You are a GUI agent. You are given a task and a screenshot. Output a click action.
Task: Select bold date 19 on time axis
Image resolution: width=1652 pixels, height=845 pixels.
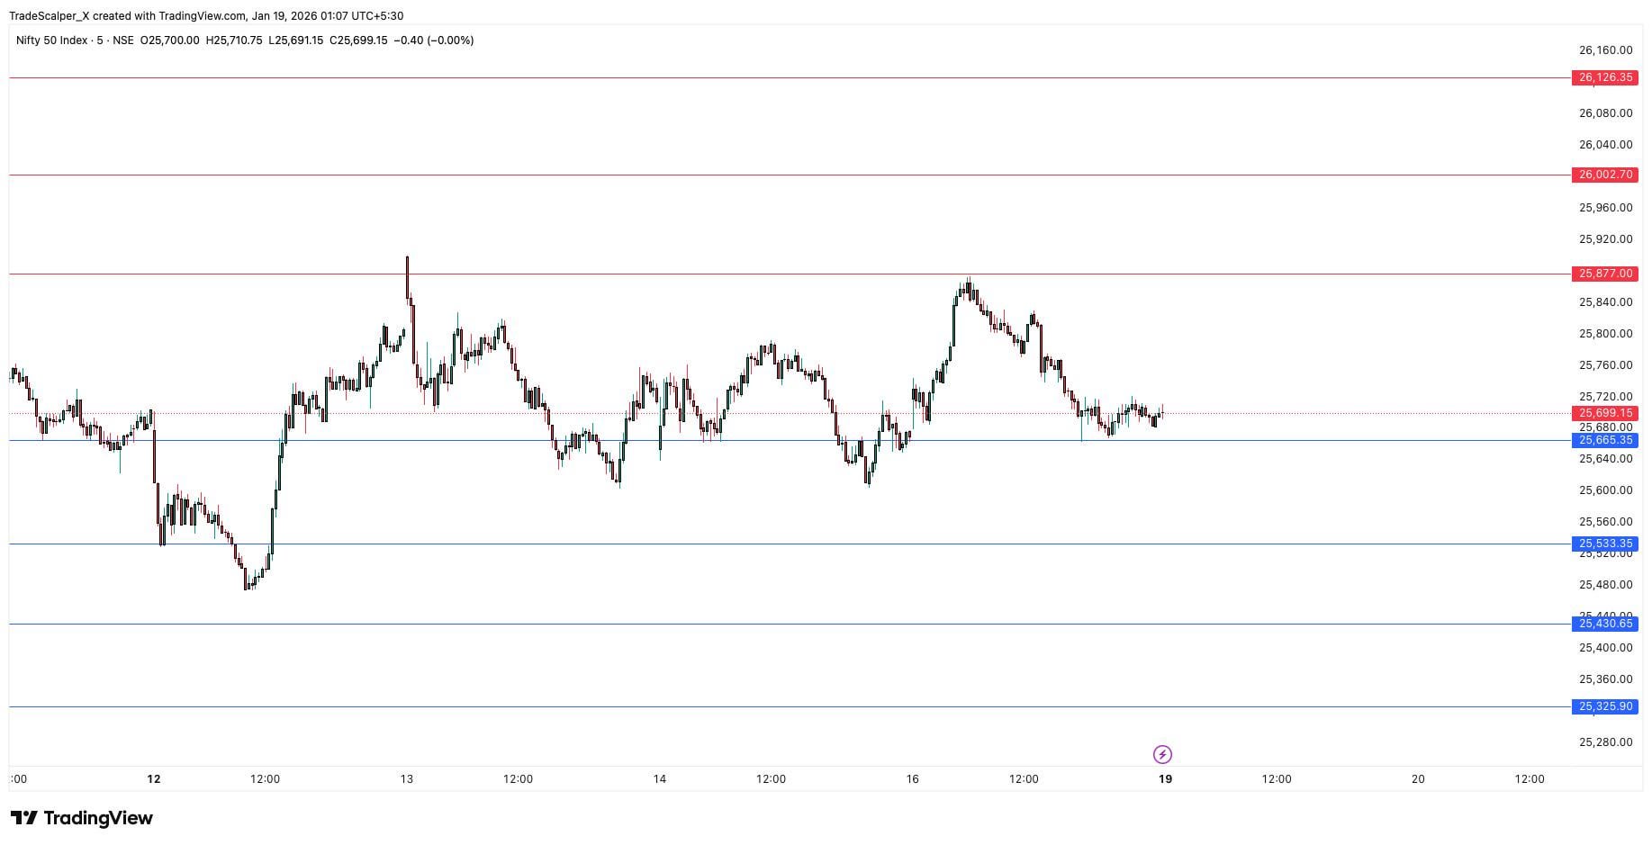click(x=1165, y=779)
